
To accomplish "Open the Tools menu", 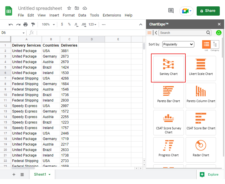I will [x=94, y=15].
